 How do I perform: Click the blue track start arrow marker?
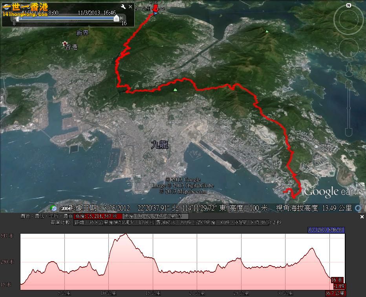[156, 13]
